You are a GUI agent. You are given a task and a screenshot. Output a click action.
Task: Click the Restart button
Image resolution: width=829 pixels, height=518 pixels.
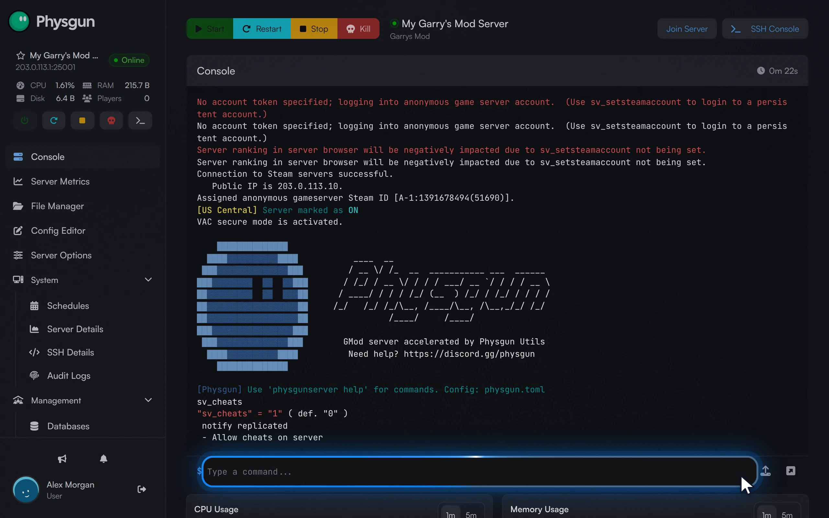(x=262, y=29)
